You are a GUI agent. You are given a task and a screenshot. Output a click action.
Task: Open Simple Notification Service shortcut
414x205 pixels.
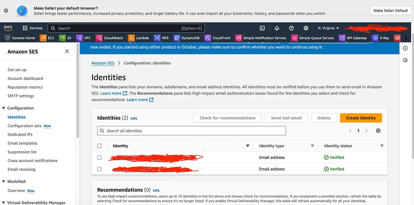tap(261, 38)
